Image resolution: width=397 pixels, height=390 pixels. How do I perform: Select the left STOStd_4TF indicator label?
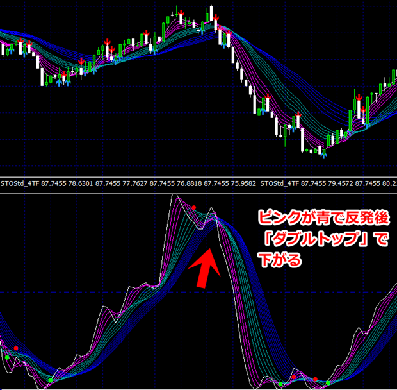(x=20, y=183)
